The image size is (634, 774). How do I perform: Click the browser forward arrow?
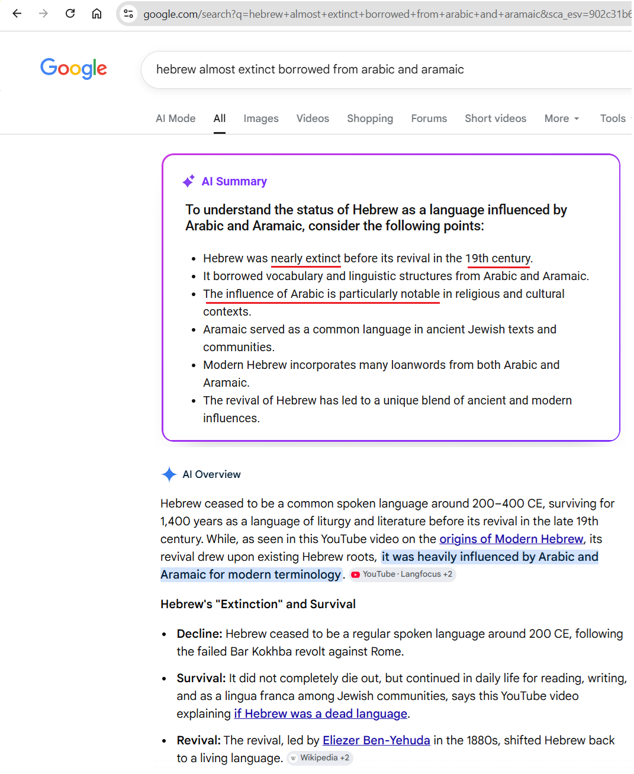point(43,14)
